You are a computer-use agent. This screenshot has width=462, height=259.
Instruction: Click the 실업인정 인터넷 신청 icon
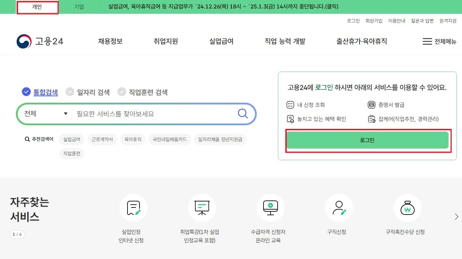pos(133,208)
